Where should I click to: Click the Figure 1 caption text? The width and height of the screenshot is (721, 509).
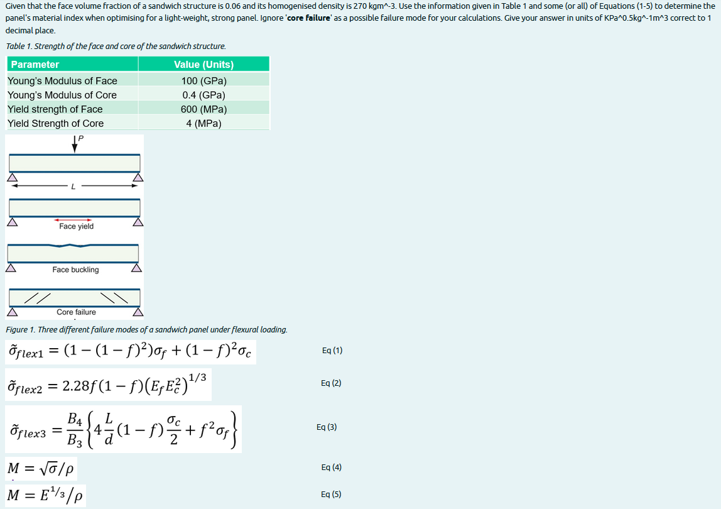click(147, 329)
